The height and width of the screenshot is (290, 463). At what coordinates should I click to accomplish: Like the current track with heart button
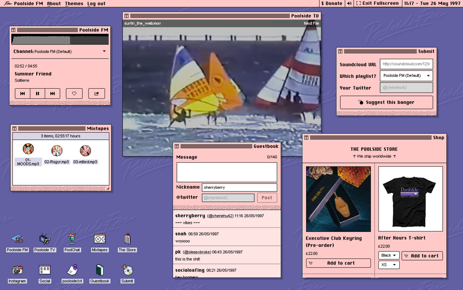pos(75,93)
